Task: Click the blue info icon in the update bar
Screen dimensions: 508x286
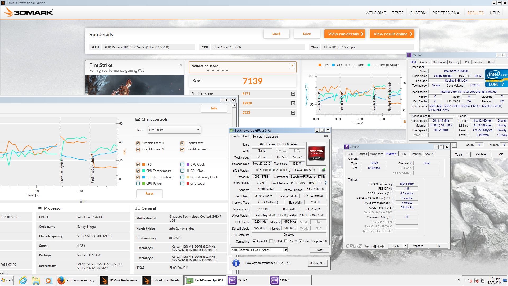Action: pos(236,263)
